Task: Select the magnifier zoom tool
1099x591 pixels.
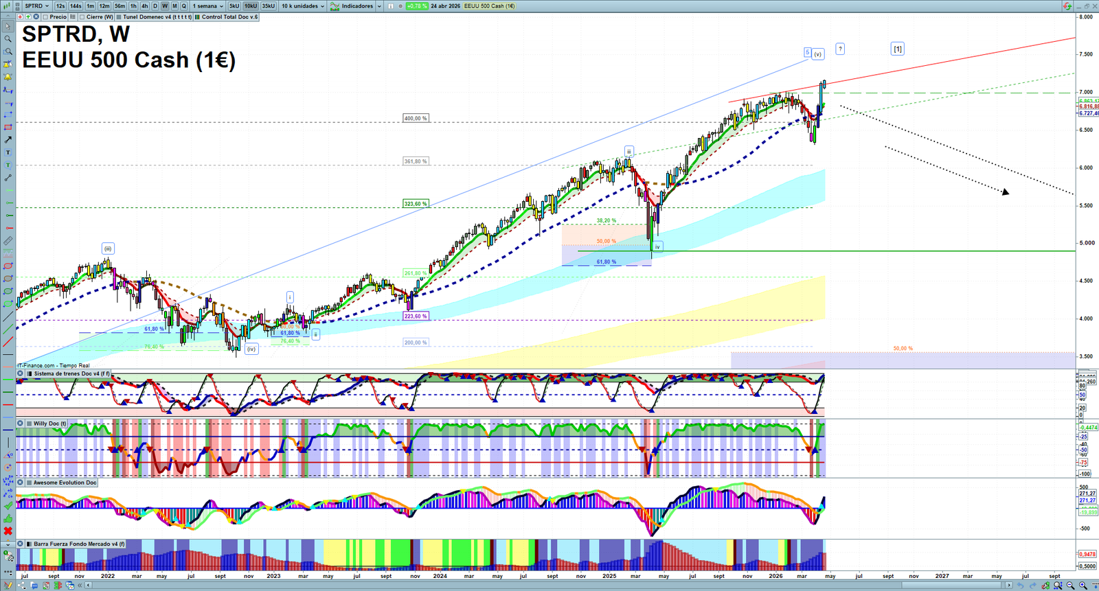Action: coord(8,39)
